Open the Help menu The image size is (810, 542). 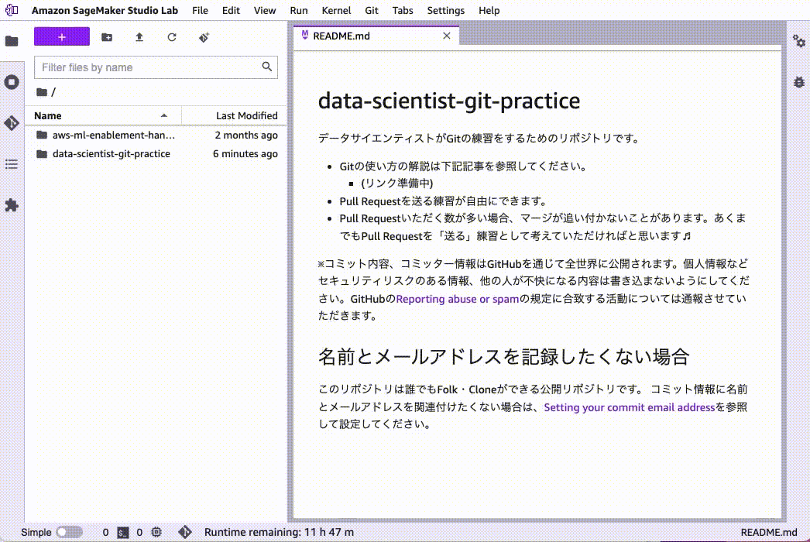click(489, 10)
